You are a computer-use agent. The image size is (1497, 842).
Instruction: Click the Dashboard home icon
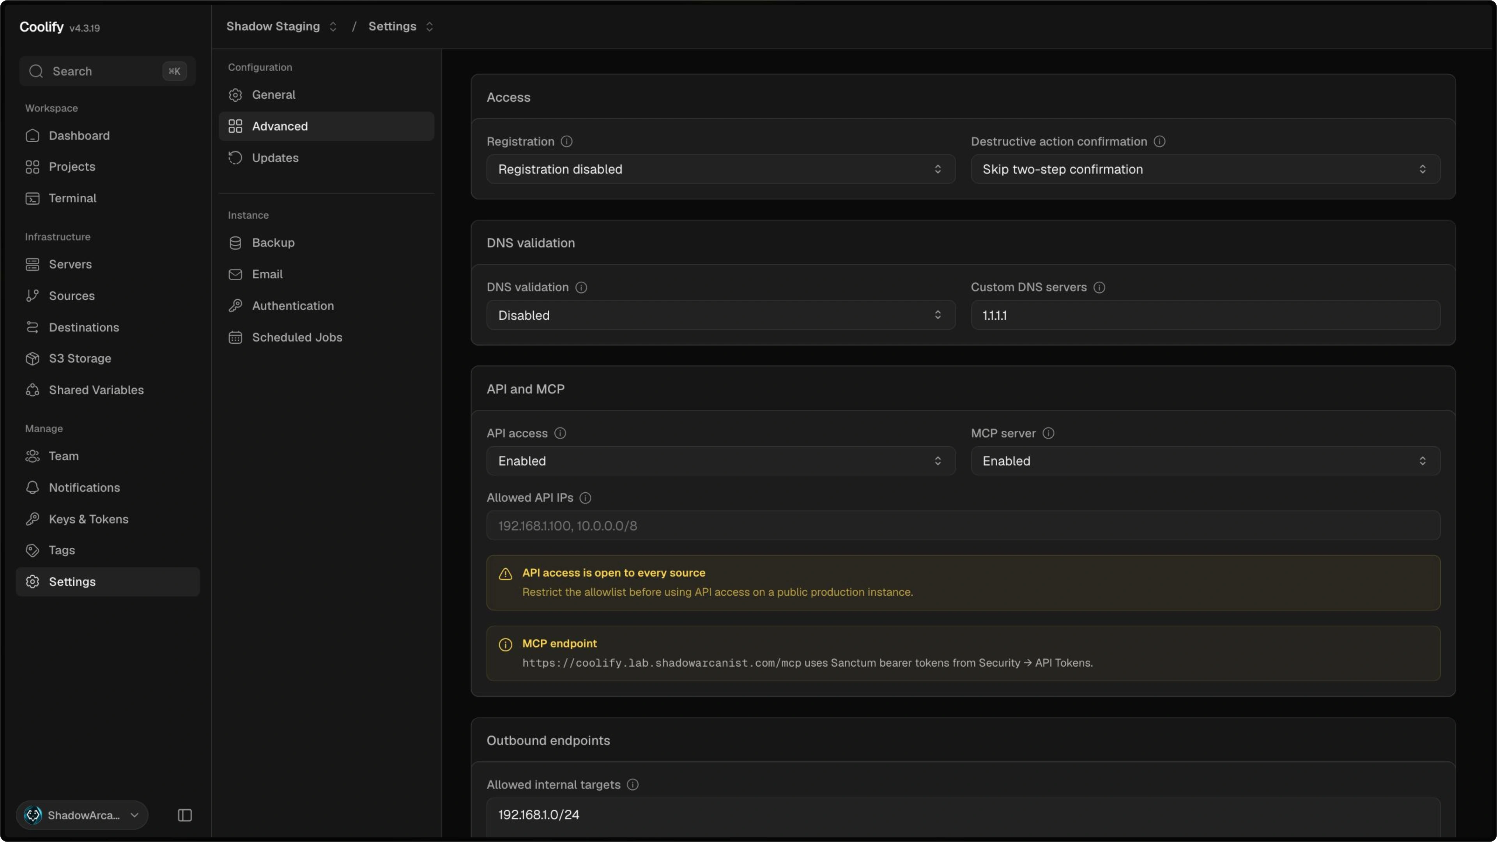[32, 135]
